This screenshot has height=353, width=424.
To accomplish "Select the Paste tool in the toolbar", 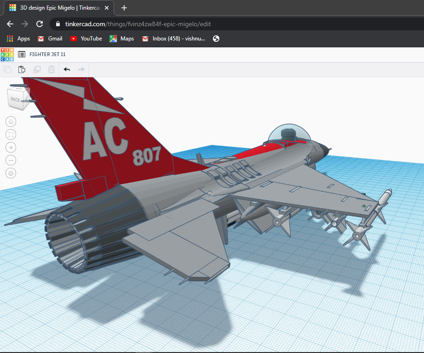I will 21,69.
